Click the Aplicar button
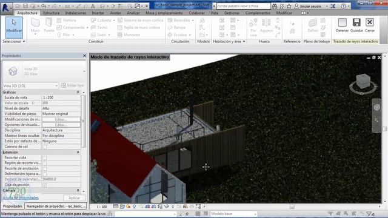 (x=74, y=198)
